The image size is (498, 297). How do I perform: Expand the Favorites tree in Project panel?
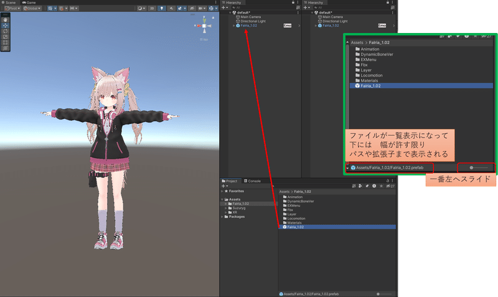(x=222, y=191)
